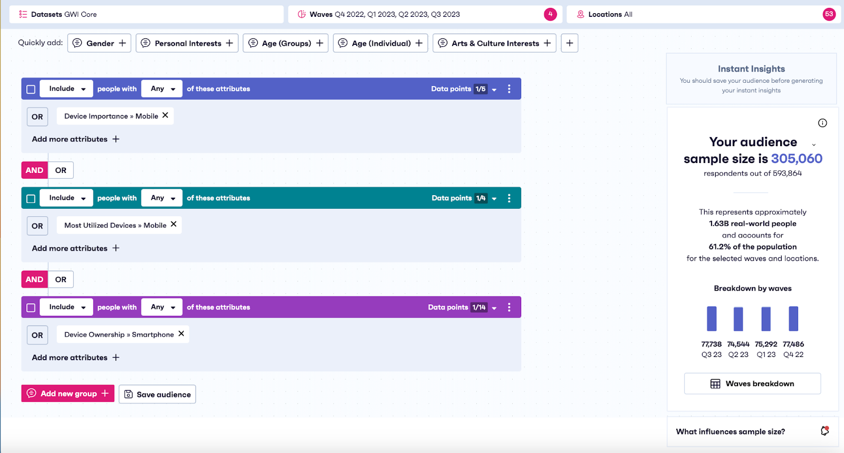Select OR between blue and teal groups
844x453 pixels.
[x=61, y=170]
